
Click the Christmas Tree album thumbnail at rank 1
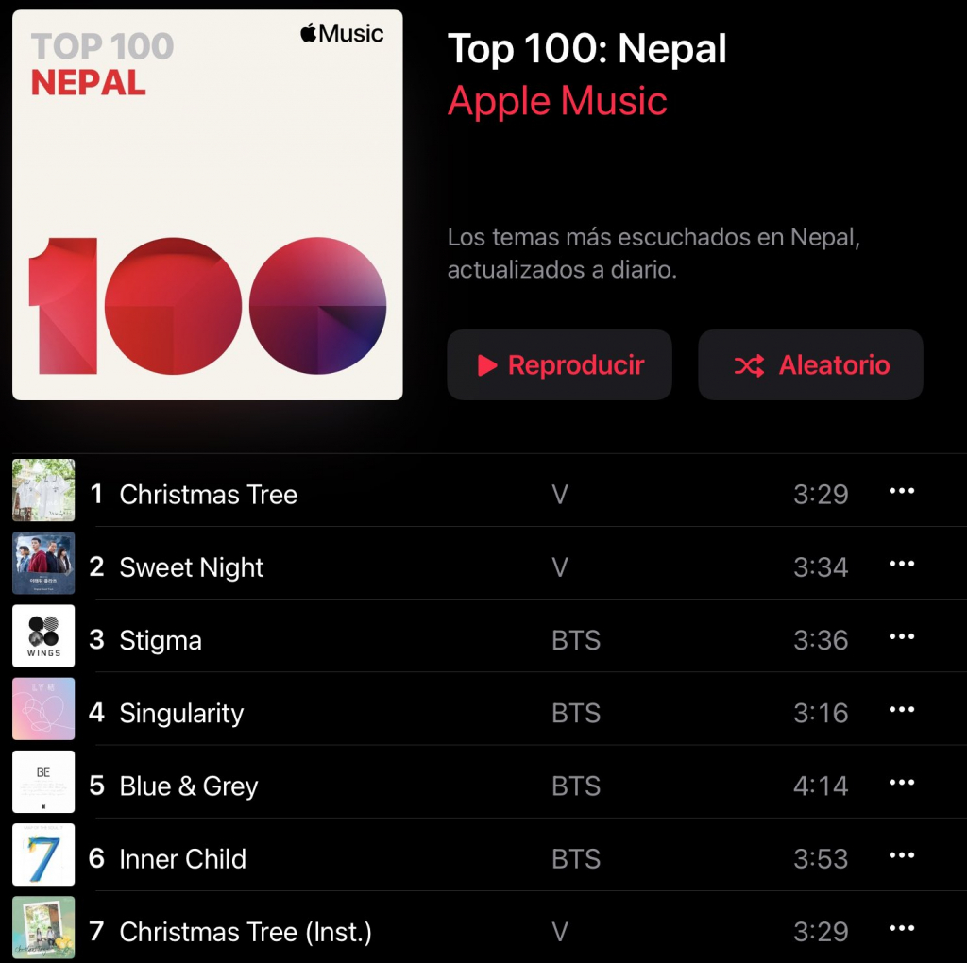click(x=43, y=490)
